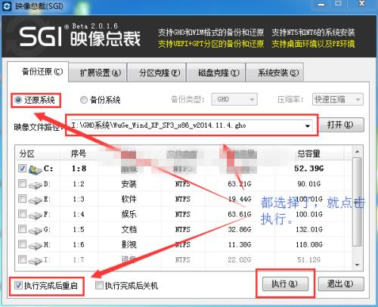Select the 娱乐 label in row F:
378x307 pixels.
coord(129,215)
